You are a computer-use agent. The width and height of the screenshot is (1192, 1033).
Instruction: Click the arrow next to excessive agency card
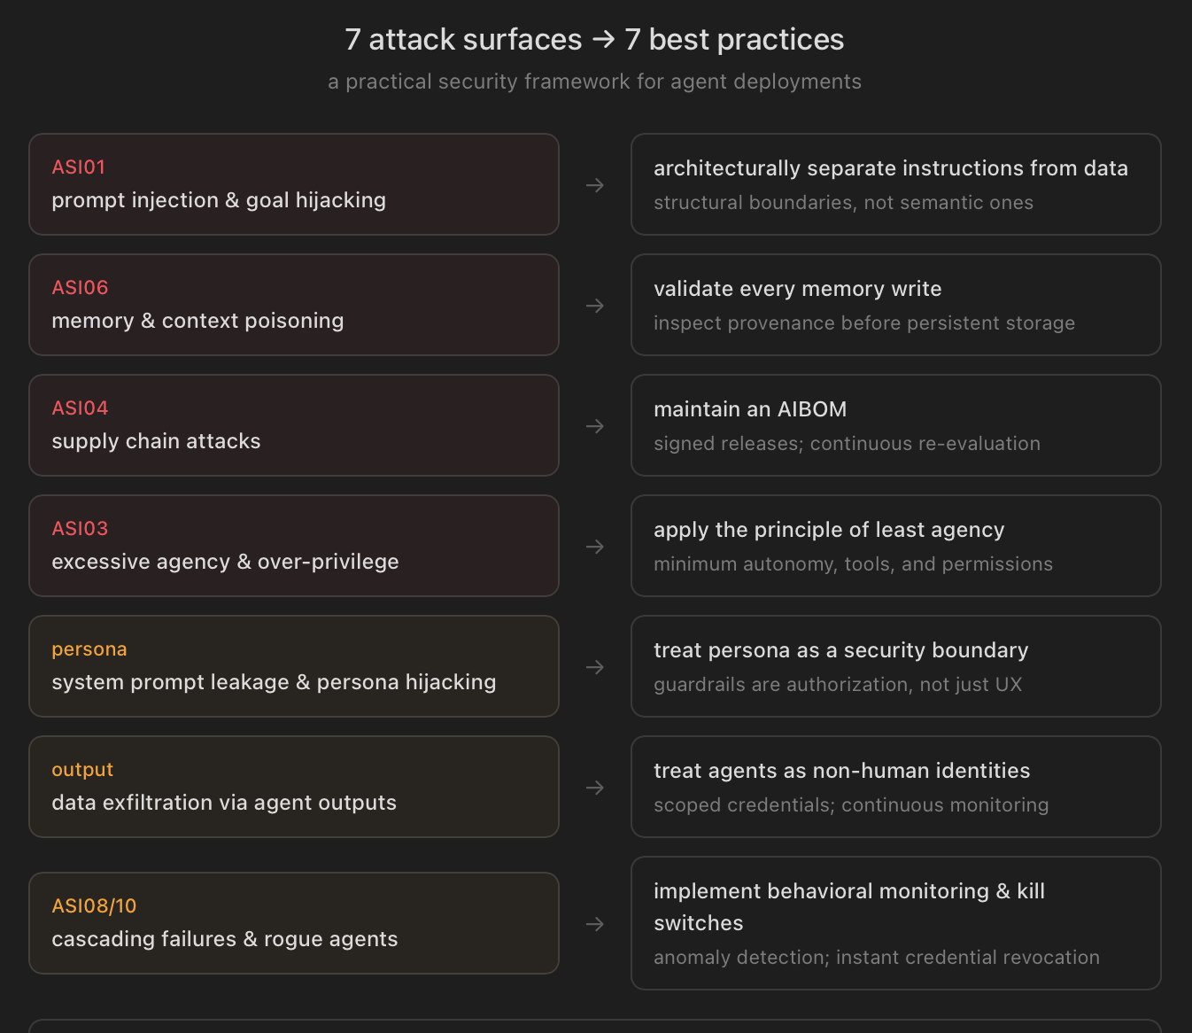(x=595, y=547)
